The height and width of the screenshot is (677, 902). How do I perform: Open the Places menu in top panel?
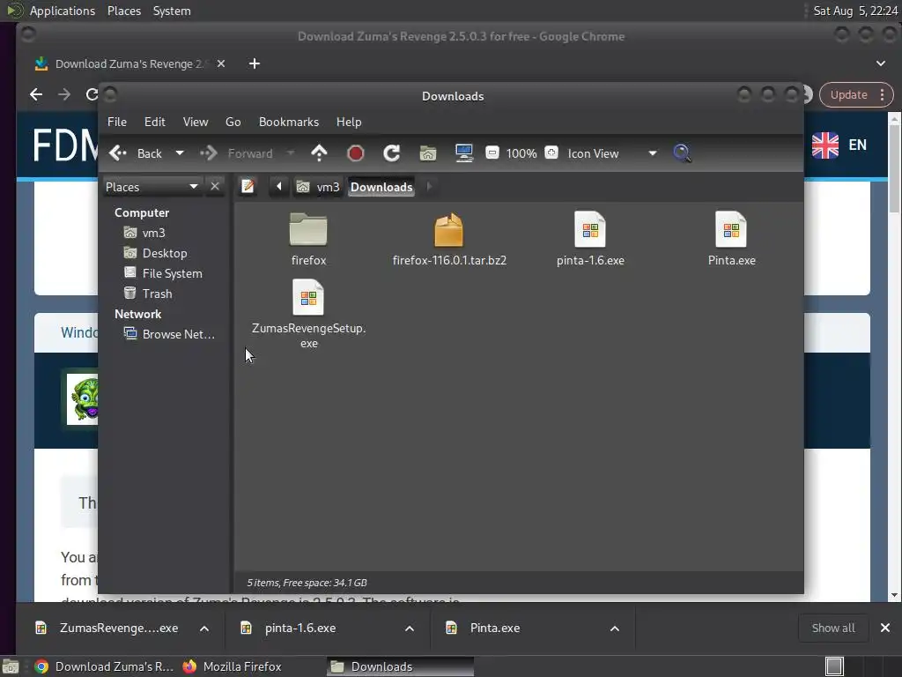[124, 11]
